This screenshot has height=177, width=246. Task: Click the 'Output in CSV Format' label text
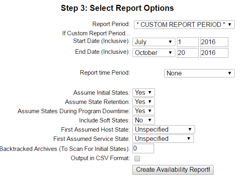click(100, 158)
